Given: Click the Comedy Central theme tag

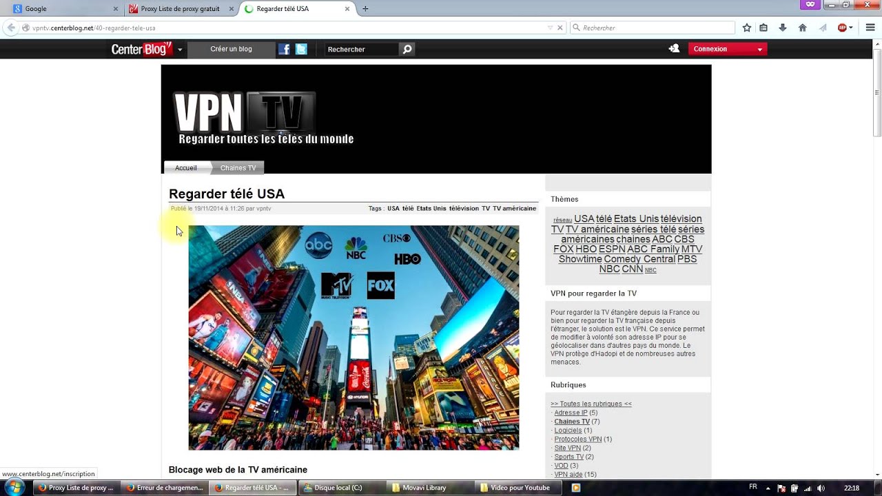Looking at the screenshot, I should coord(639,259).
